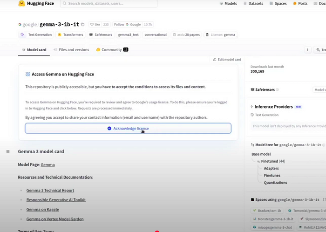Click the Downloads last month count 300,169
326x232 pixels.
click(258, 71)
